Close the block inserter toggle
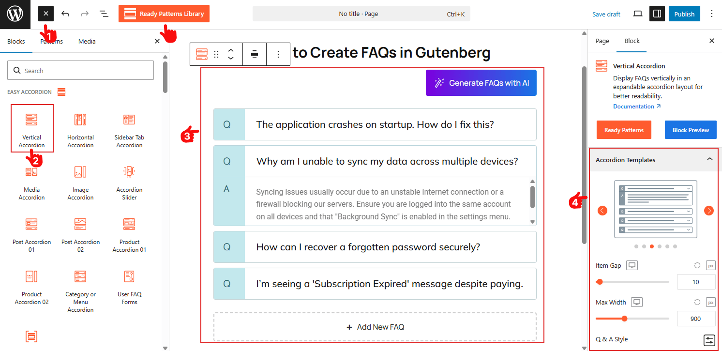The image size is (722, 351). click(x=46, y=14)
